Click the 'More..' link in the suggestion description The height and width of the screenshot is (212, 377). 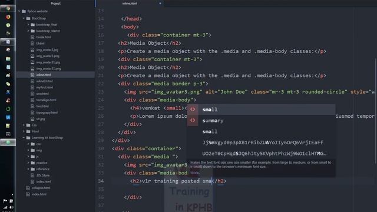pyautogui.click(x=195, y=173)
